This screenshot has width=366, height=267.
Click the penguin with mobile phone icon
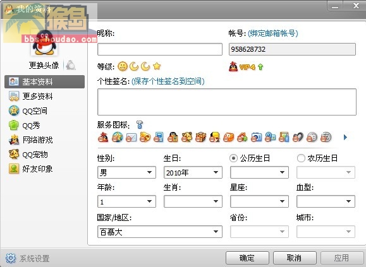pyautogui.click(x=173, y=137)
